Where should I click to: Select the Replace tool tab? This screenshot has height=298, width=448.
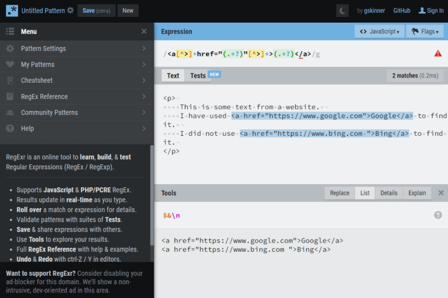coord(339,193)
